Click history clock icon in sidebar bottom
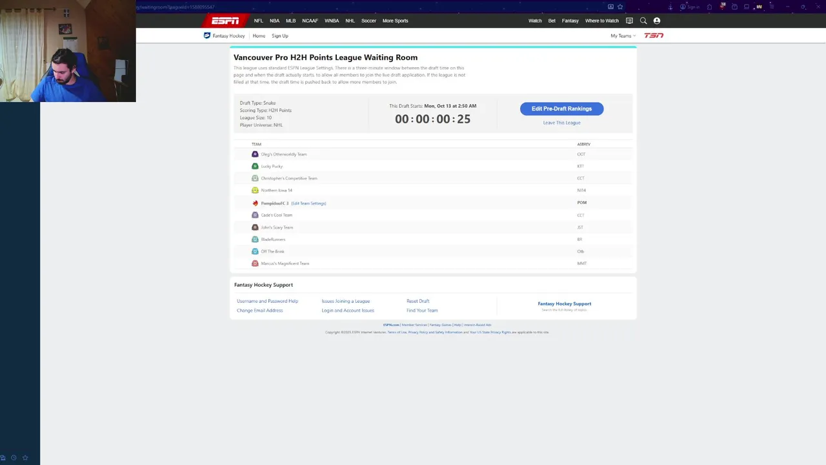 14,458
